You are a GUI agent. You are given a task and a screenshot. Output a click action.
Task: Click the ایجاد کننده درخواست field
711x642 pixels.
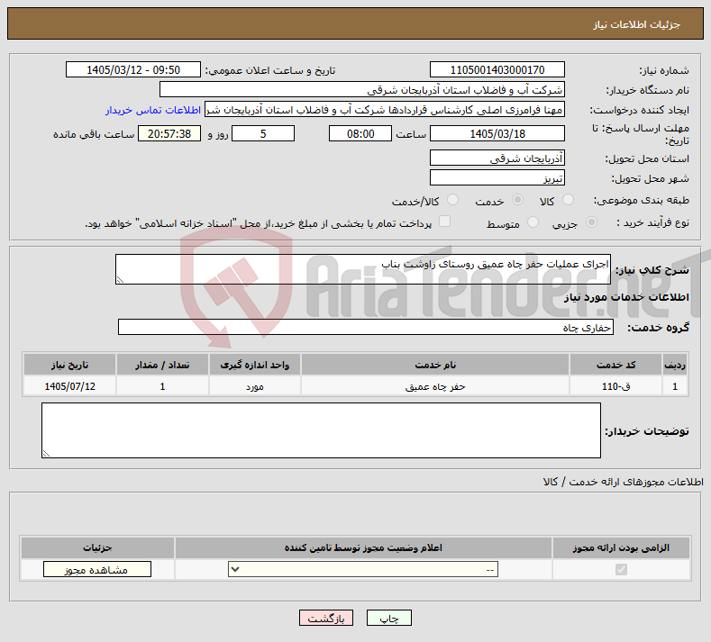coord(385,110)
